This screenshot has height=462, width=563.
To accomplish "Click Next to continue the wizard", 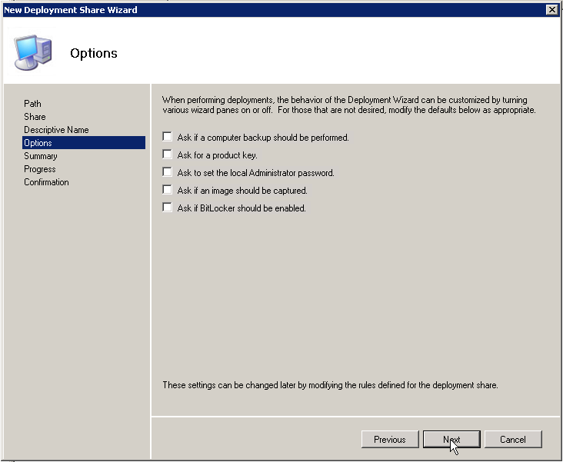I will click(x=451, y=440).
